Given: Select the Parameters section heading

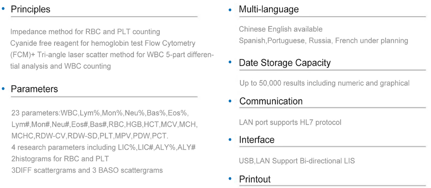Looking at the screenshot, I should click(x=34, y=89).
